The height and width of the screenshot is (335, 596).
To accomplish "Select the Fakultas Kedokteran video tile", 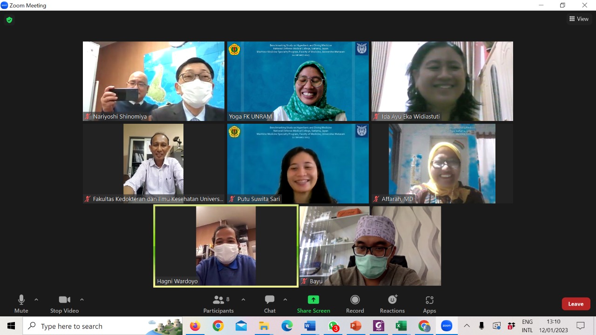I will coord(154,164).
